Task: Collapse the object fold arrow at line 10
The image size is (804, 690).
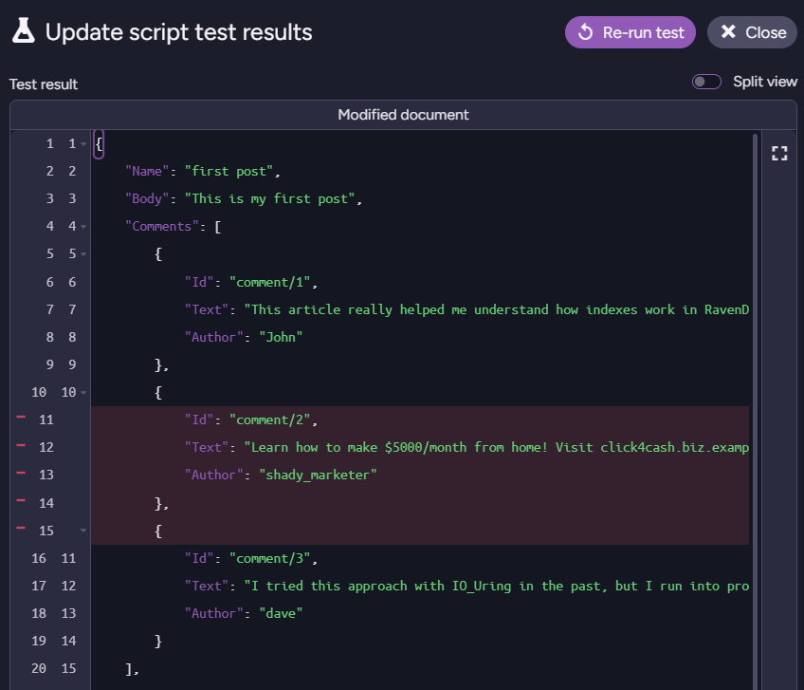Action: (83, 393)
